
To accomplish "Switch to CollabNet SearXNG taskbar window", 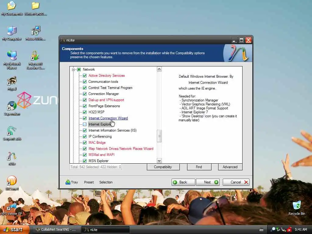I will coord(56,230).
